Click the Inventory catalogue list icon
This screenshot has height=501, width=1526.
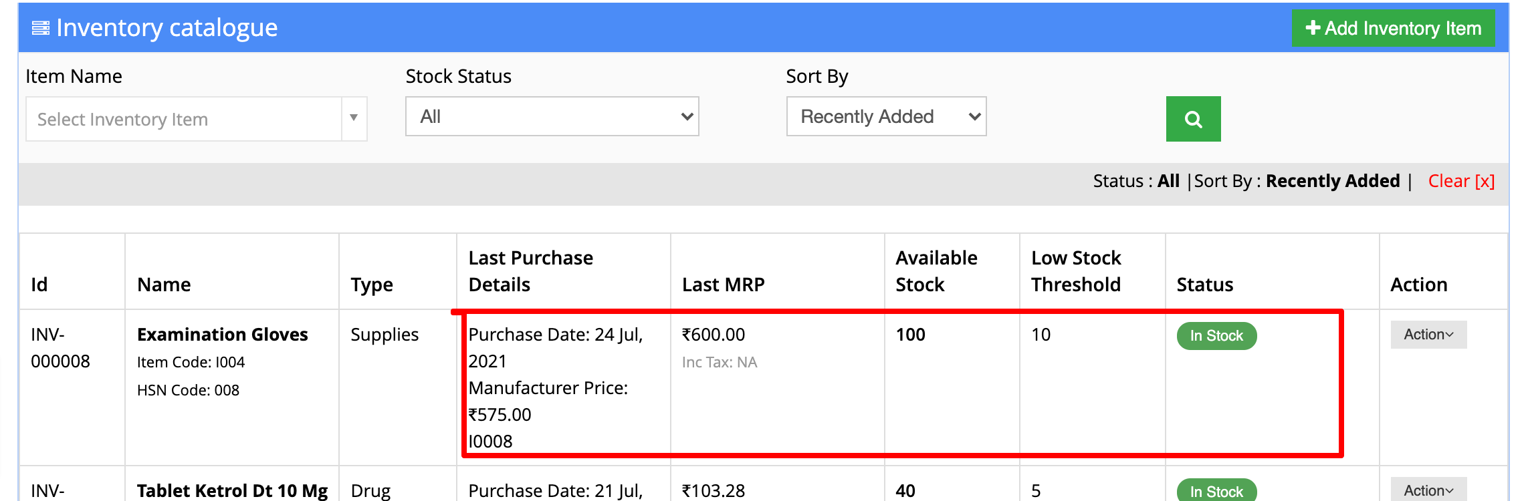pos(41,28)
